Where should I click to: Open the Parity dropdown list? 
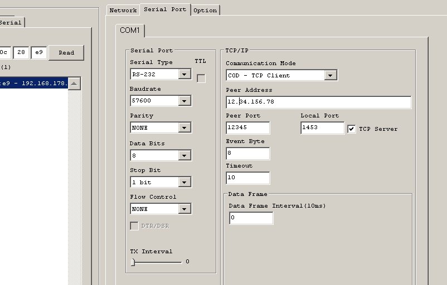point(185,127)
